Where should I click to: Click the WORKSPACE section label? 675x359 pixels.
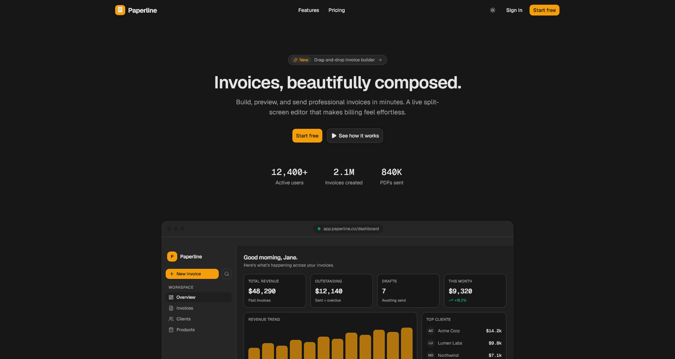[181, 287]
